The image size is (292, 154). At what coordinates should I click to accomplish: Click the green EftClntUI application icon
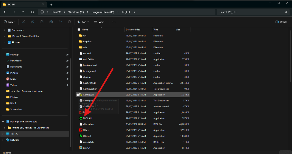tap(81, 118)
